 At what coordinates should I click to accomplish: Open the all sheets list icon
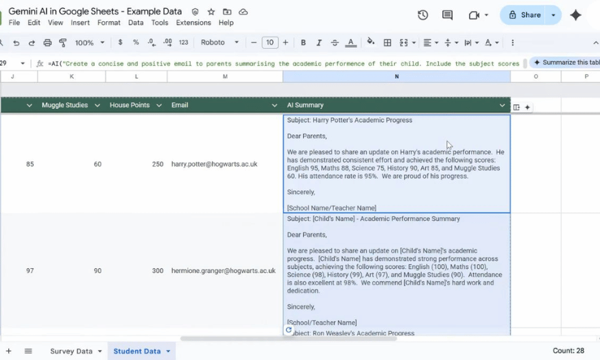pos(28,351)
